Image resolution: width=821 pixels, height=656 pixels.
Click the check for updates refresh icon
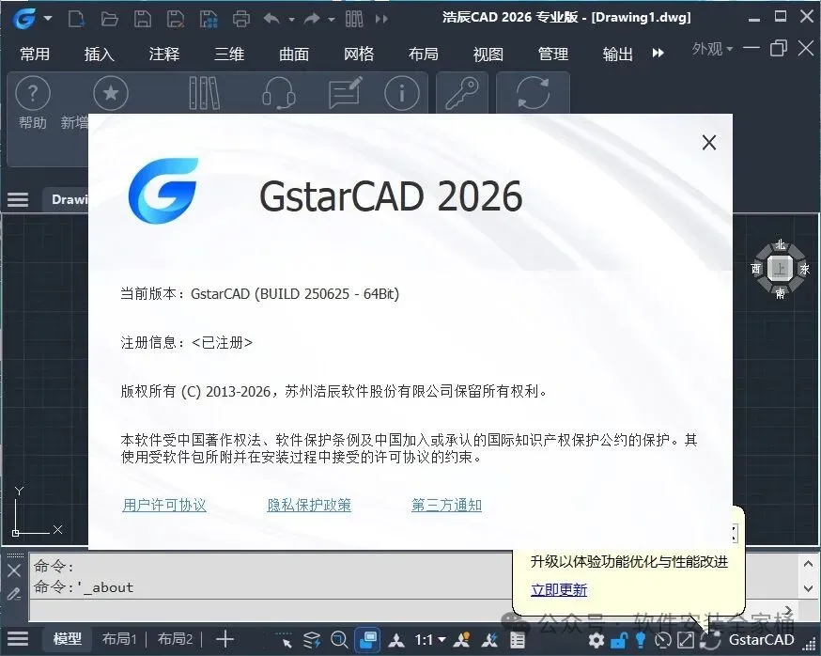(533, 93)
